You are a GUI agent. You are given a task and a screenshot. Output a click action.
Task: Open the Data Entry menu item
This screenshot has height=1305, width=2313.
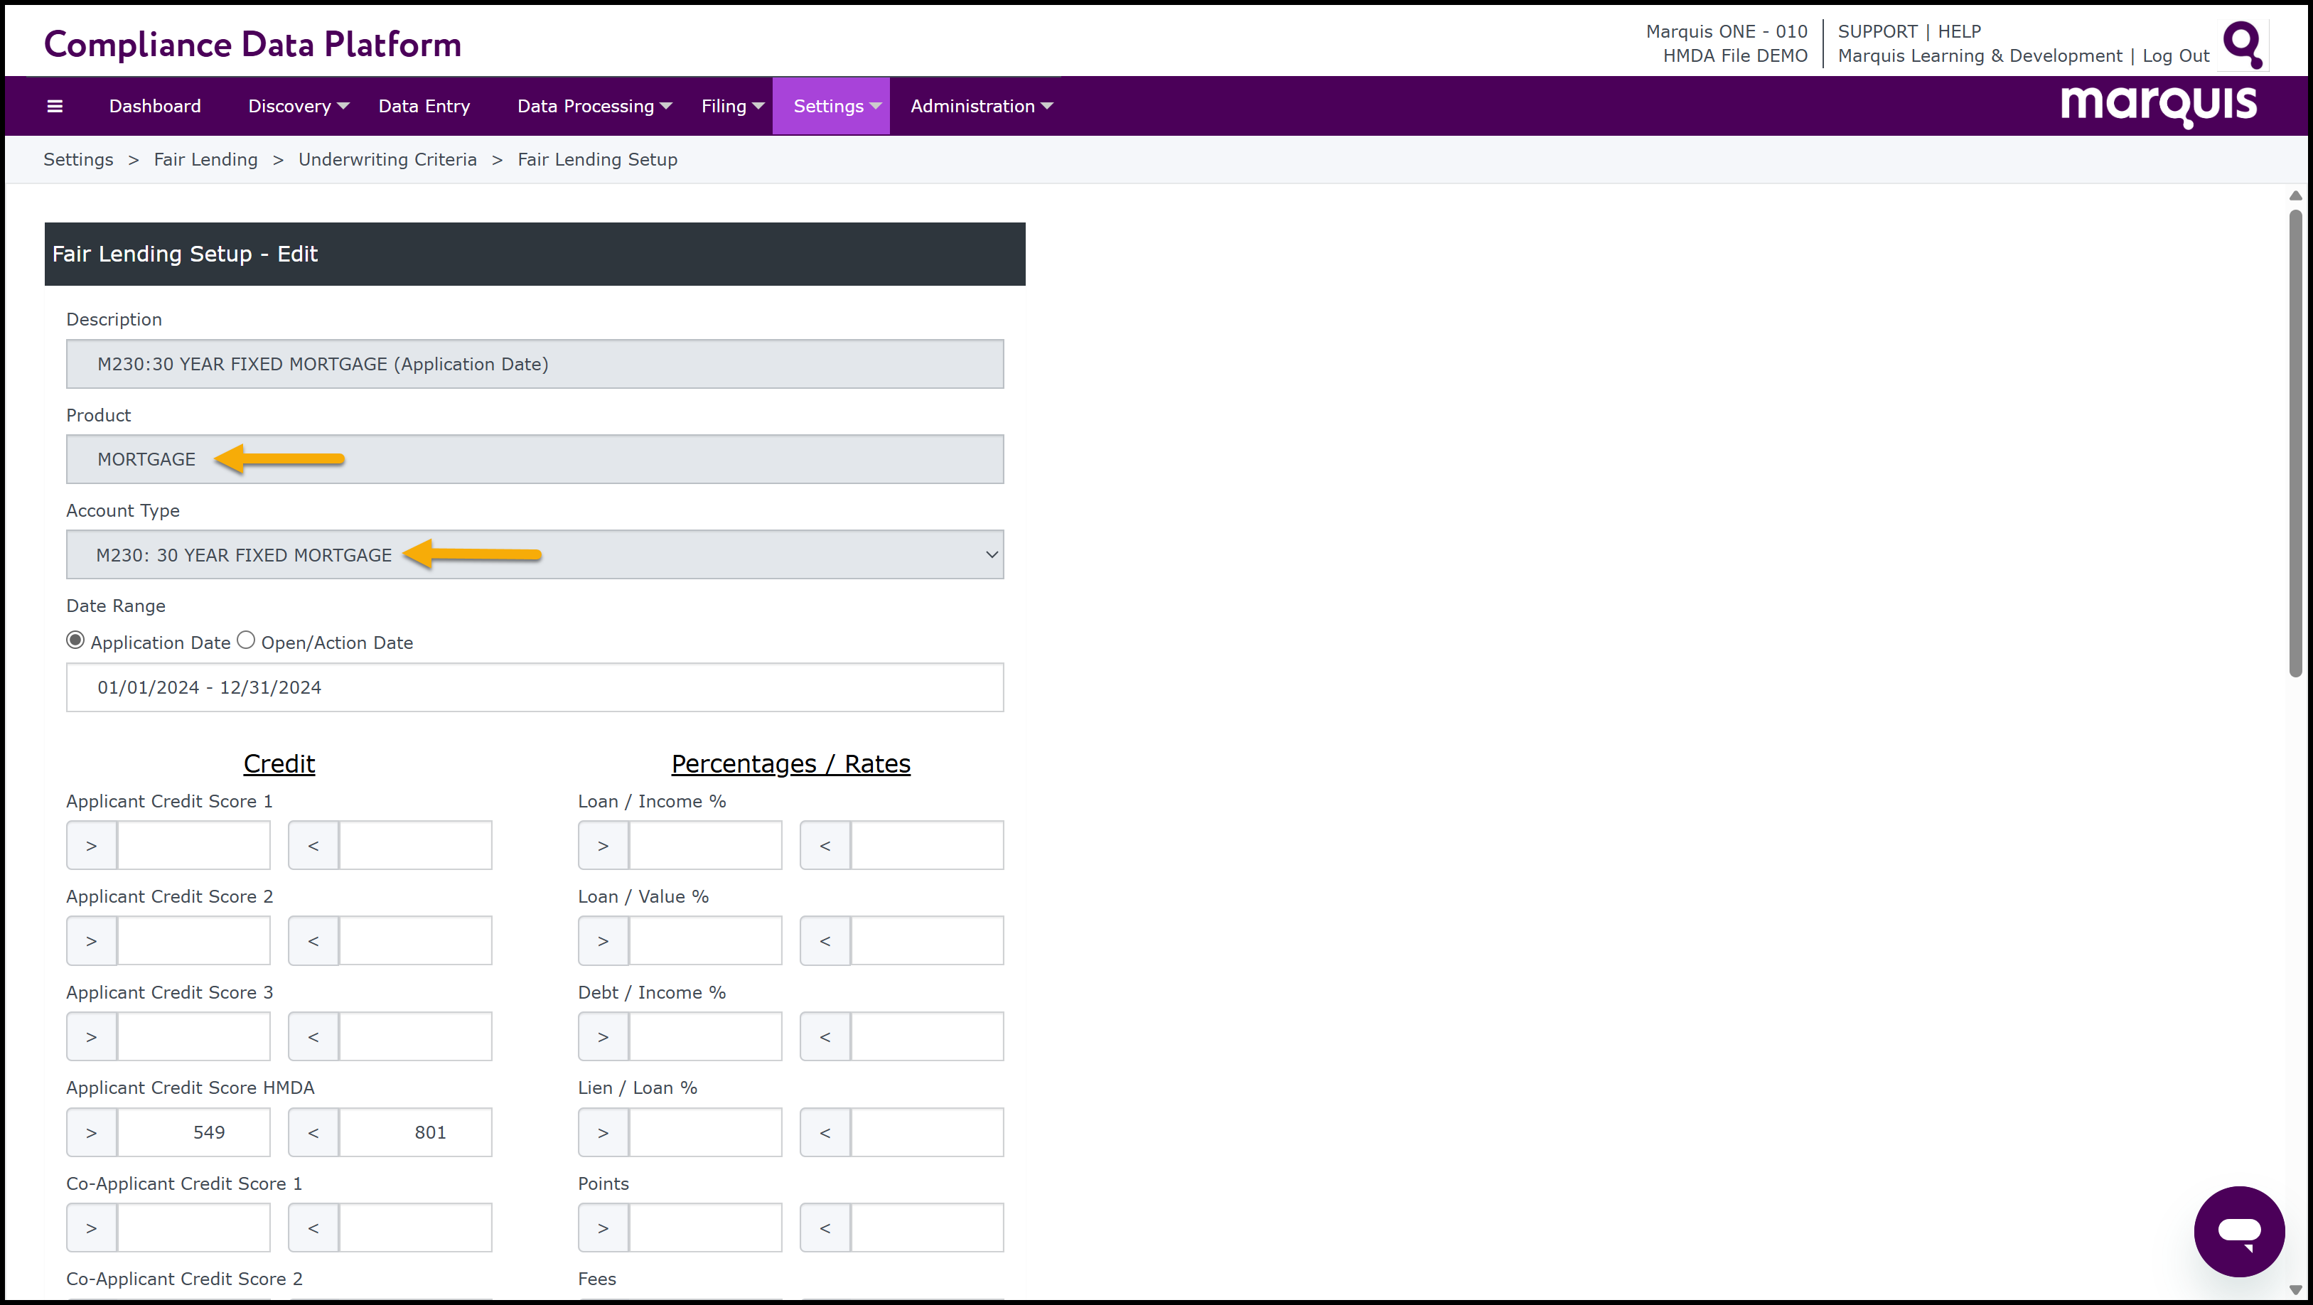pos(424,106)
